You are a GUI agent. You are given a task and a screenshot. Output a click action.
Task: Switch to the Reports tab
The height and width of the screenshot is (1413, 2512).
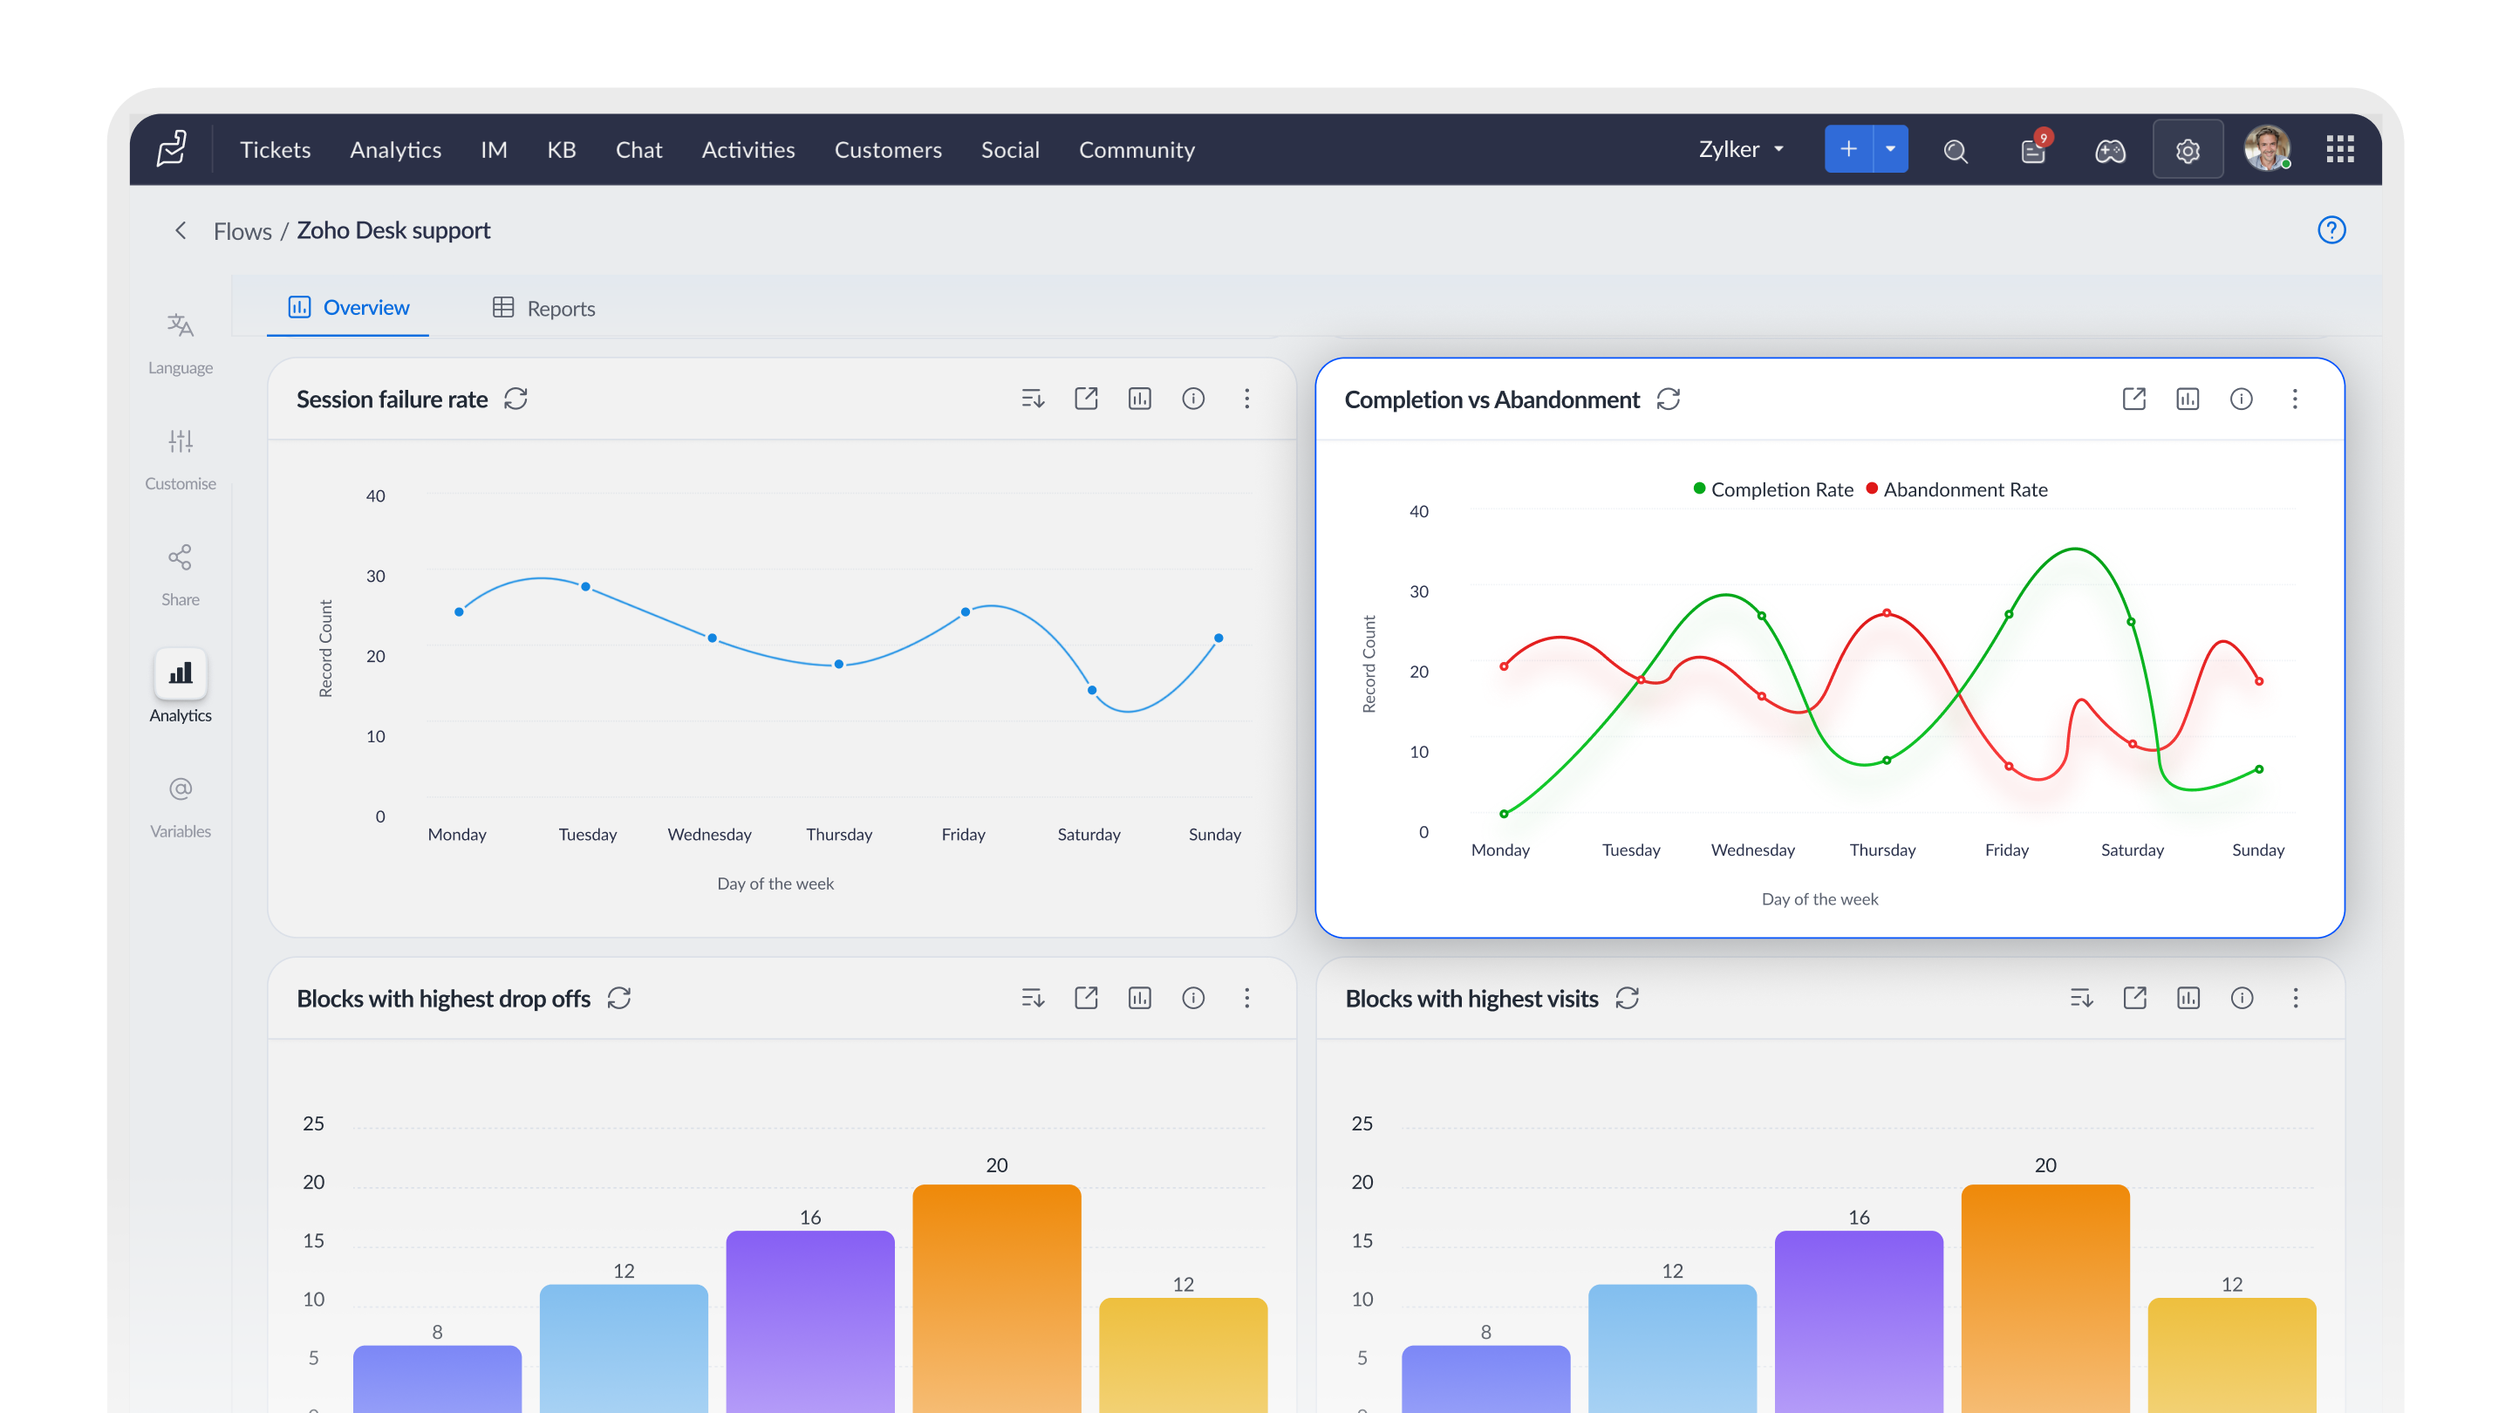coord(544,308)
